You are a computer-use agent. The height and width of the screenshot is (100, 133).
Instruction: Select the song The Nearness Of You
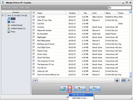(45, 64)
